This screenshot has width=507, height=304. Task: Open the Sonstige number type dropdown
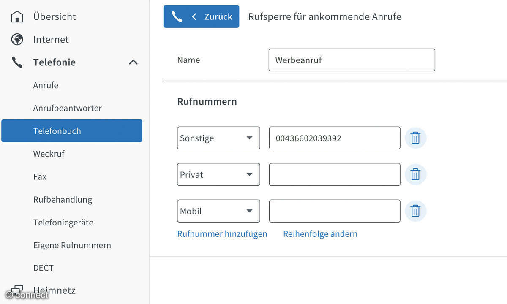(218, 138)
